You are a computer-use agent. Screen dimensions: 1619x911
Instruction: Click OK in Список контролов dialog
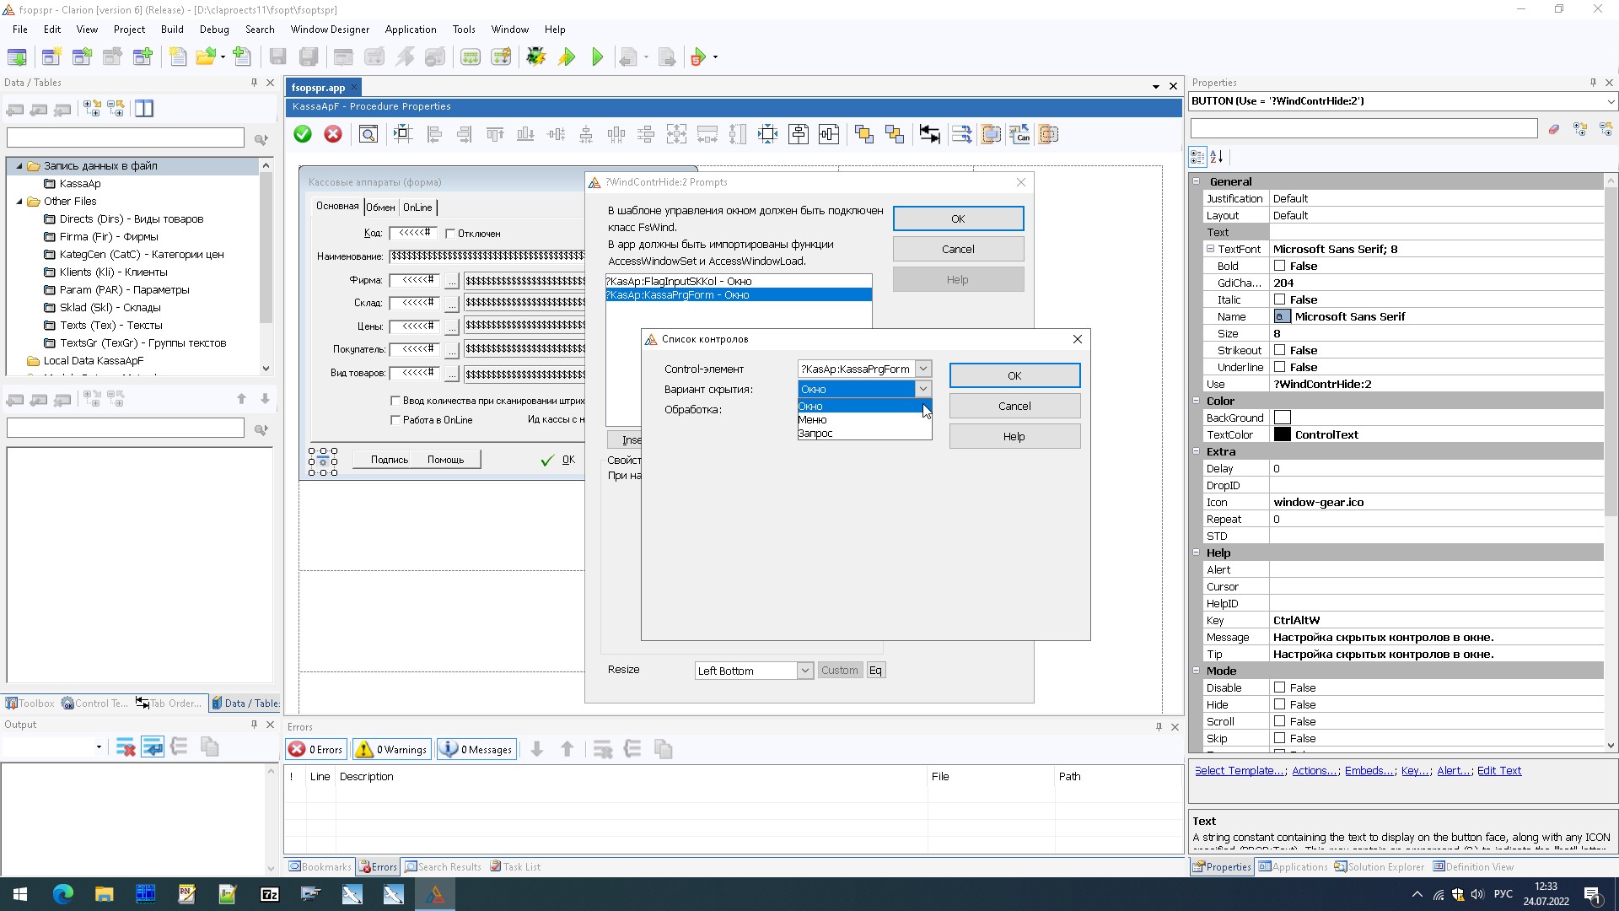[x=1014, y=375]
